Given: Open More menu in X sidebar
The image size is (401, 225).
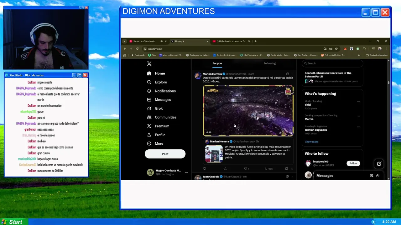Looking at the screenshot, I should tap(155, 143).
